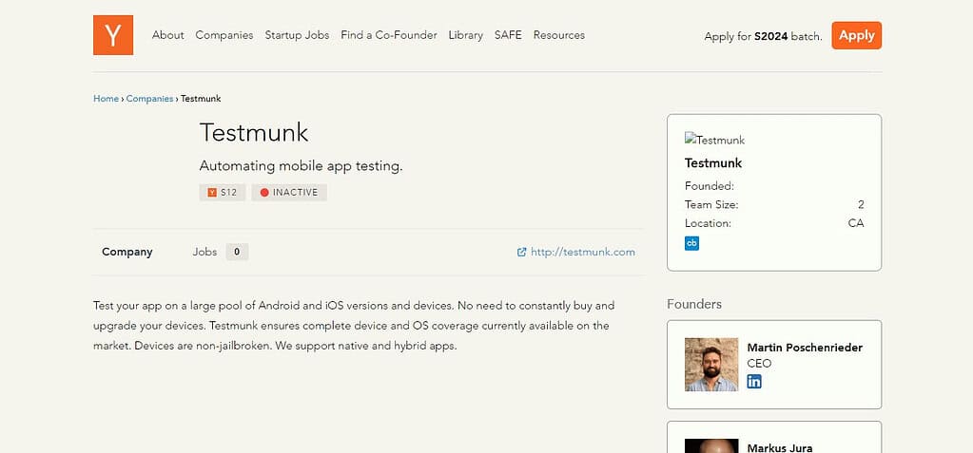Click the Y icon in S12 badge
The width and height of the screenshot is (973, 453).
click(x=212, y=193)
